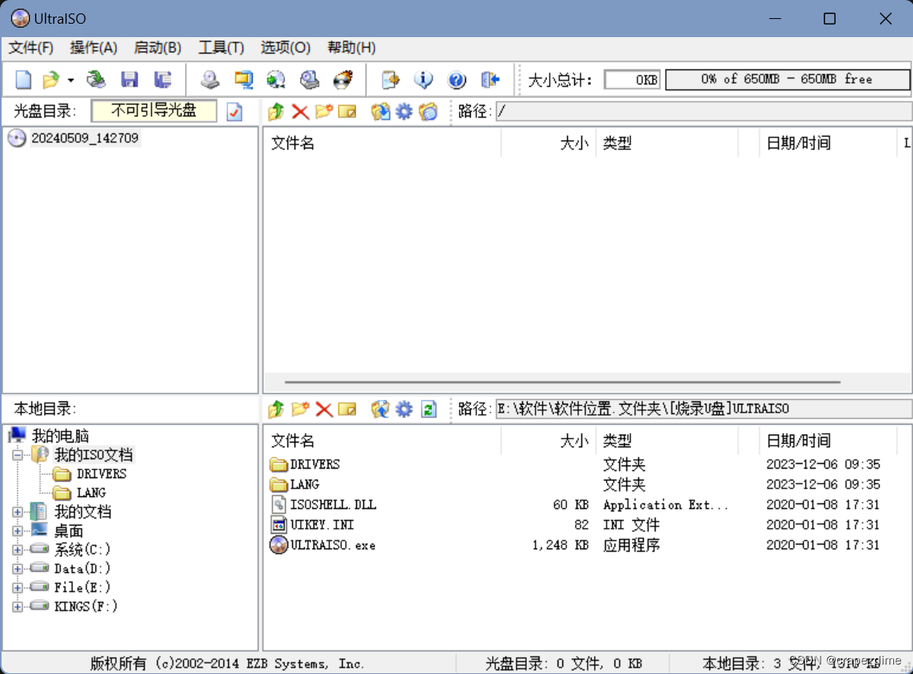This screenshot has width=913, height=674.
Task: Click the extract files icon in disc toolbar
Action: tap(380, 111)
